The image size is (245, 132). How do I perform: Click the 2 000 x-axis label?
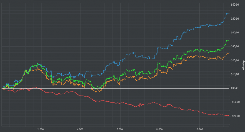coord(41,129)
